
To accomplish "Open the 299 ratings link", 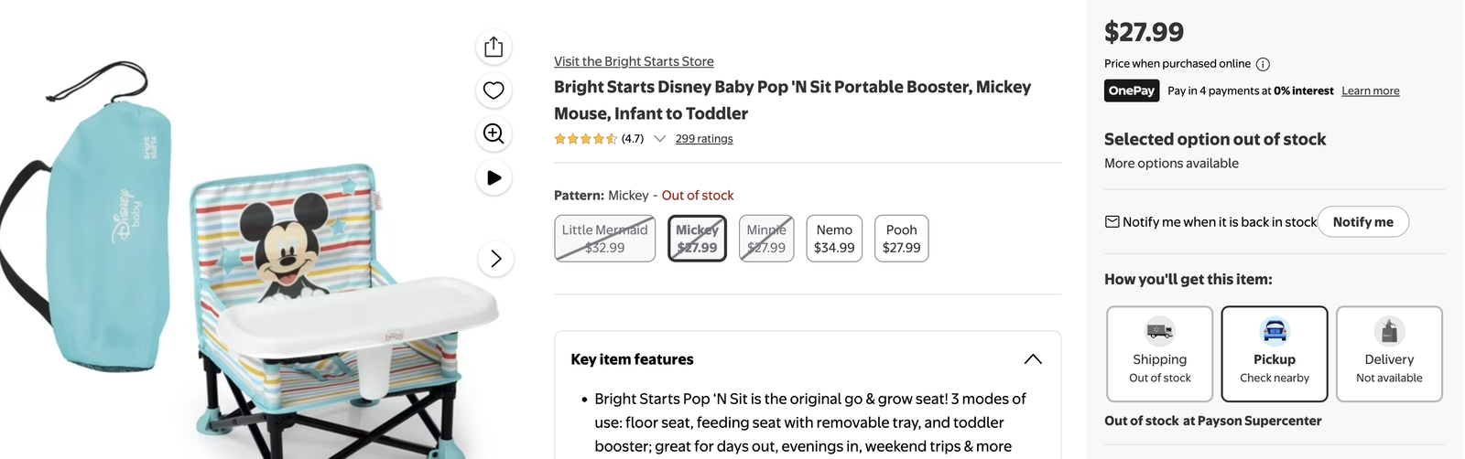I will point(704,139).
